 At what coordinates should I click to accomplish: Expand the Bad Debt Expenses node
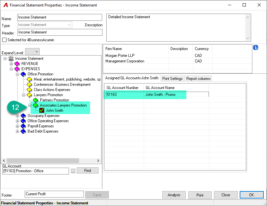click(x=17, y=131)
